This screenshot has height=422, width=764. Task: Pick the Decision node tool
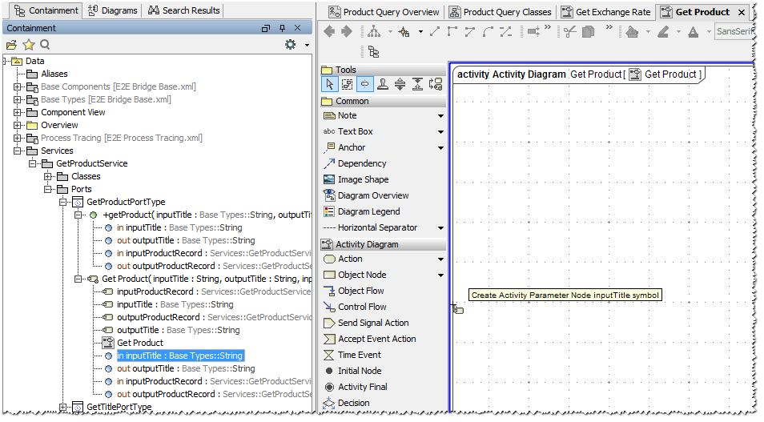coord(353,403)
